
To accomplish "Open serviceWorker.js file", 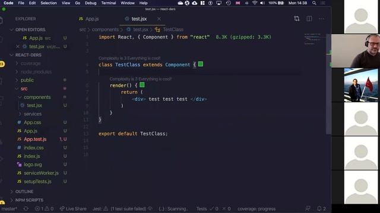I will point(41,173).
